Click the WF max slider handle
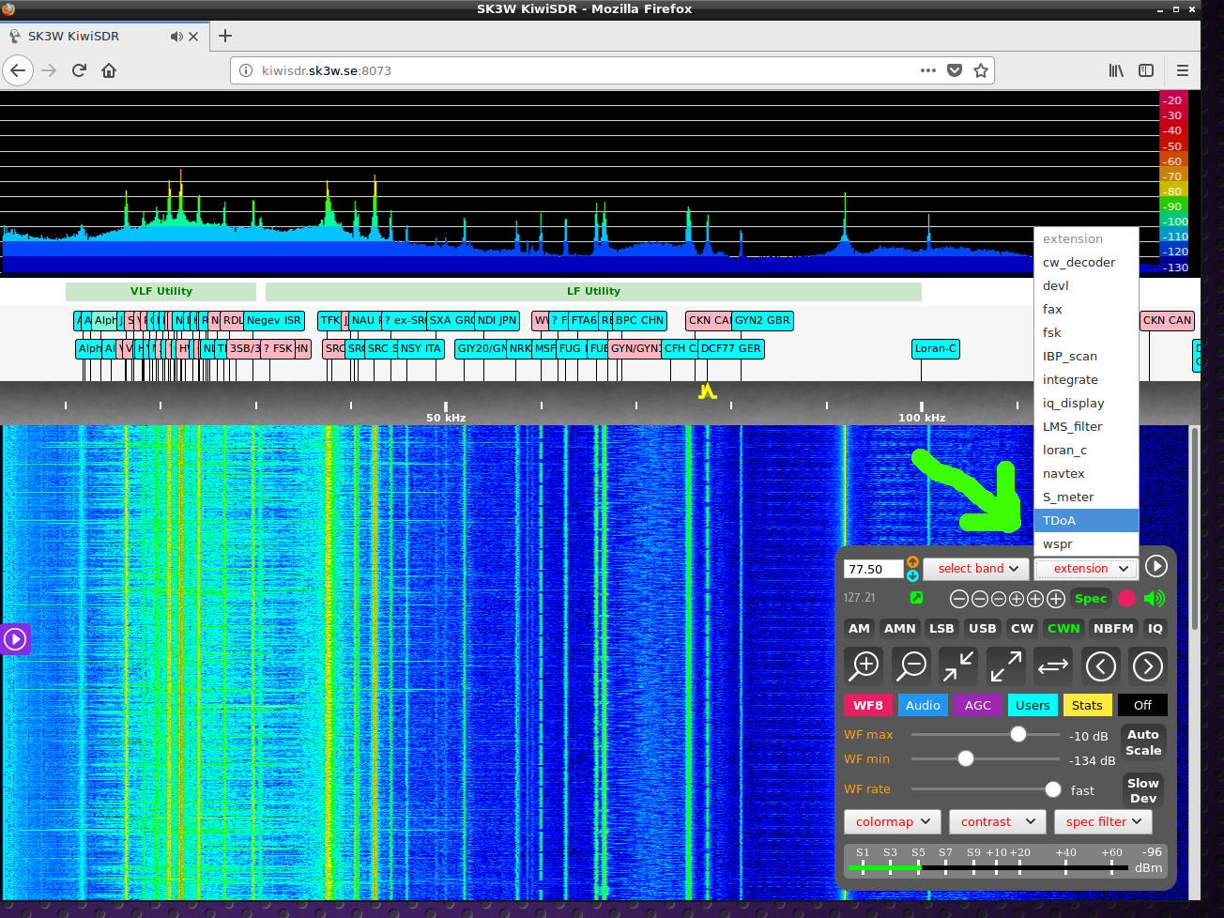 [x=1018, y=735]
